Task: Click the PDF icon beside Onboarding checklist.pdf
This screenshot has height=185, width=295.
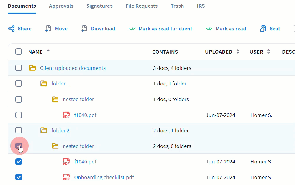Action: pos(66,177)
